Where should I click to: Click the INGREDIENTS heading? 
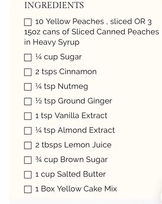click(54, 5)
